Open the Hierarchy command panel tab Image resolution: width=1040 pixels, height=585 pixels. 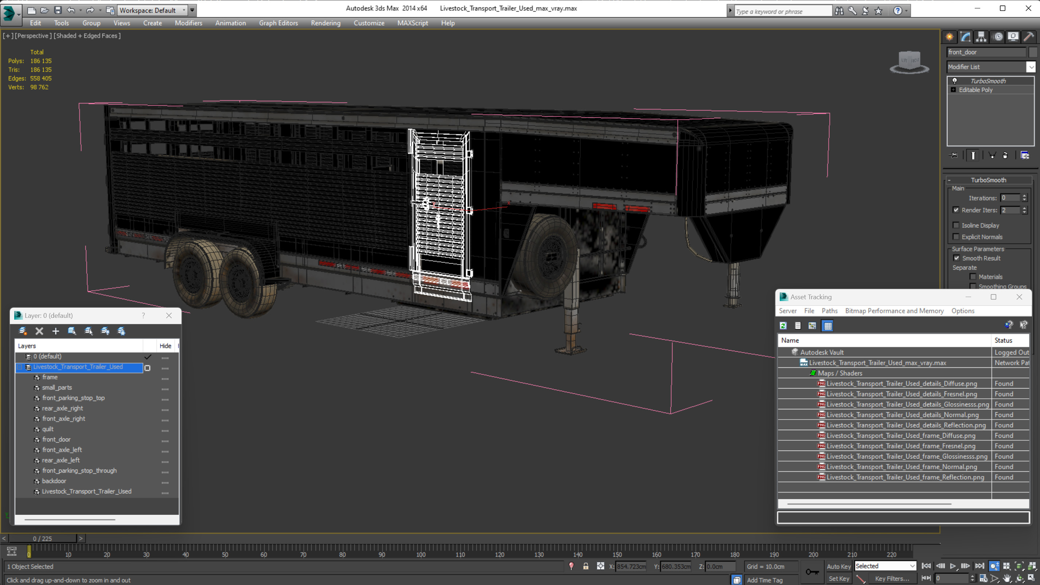(981, 37)
